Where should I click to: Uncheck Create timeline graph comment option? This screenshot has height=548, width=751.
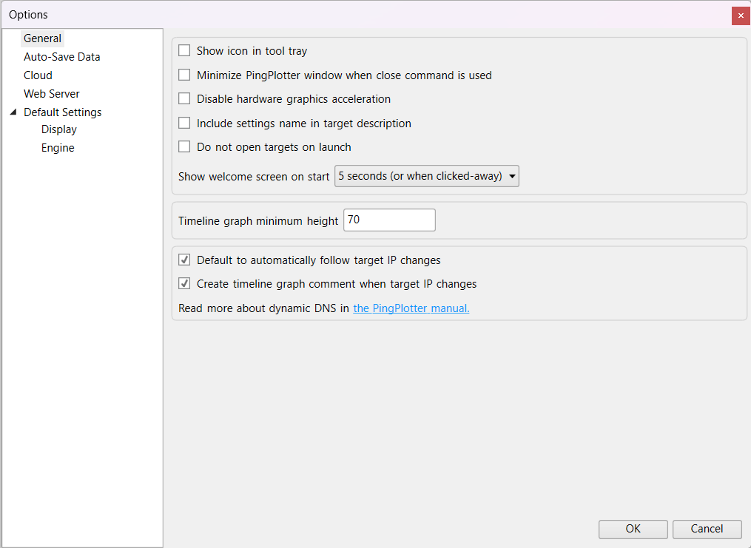tap(185, 284)
